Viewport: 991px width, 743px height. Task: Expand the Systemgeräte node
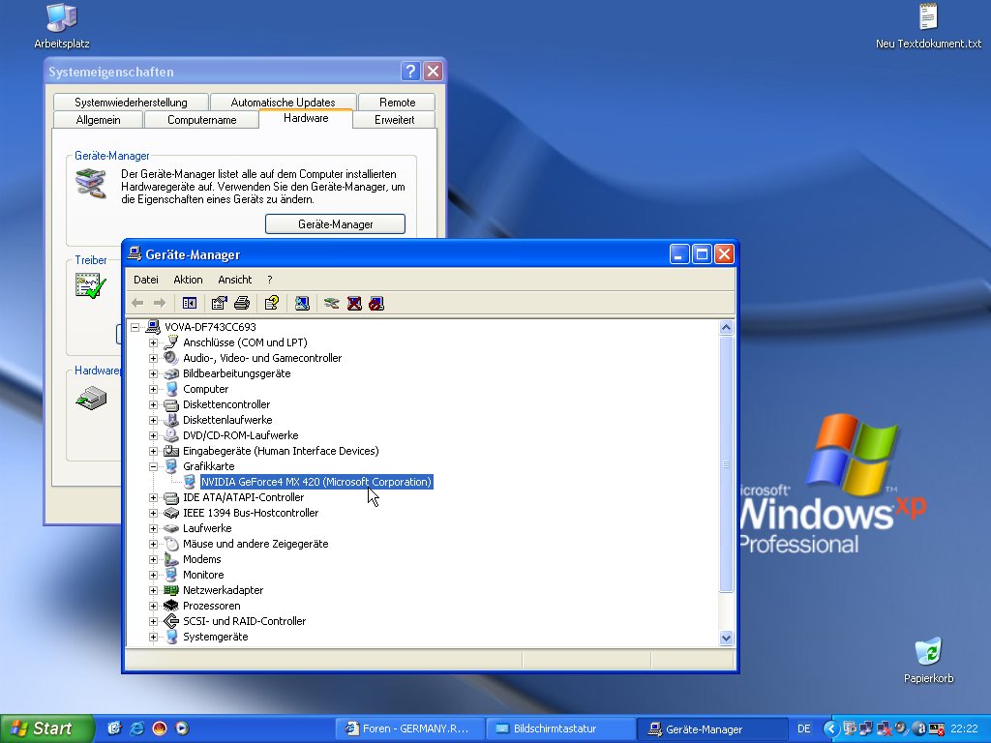pyautogui.click(x=153, y=637)
